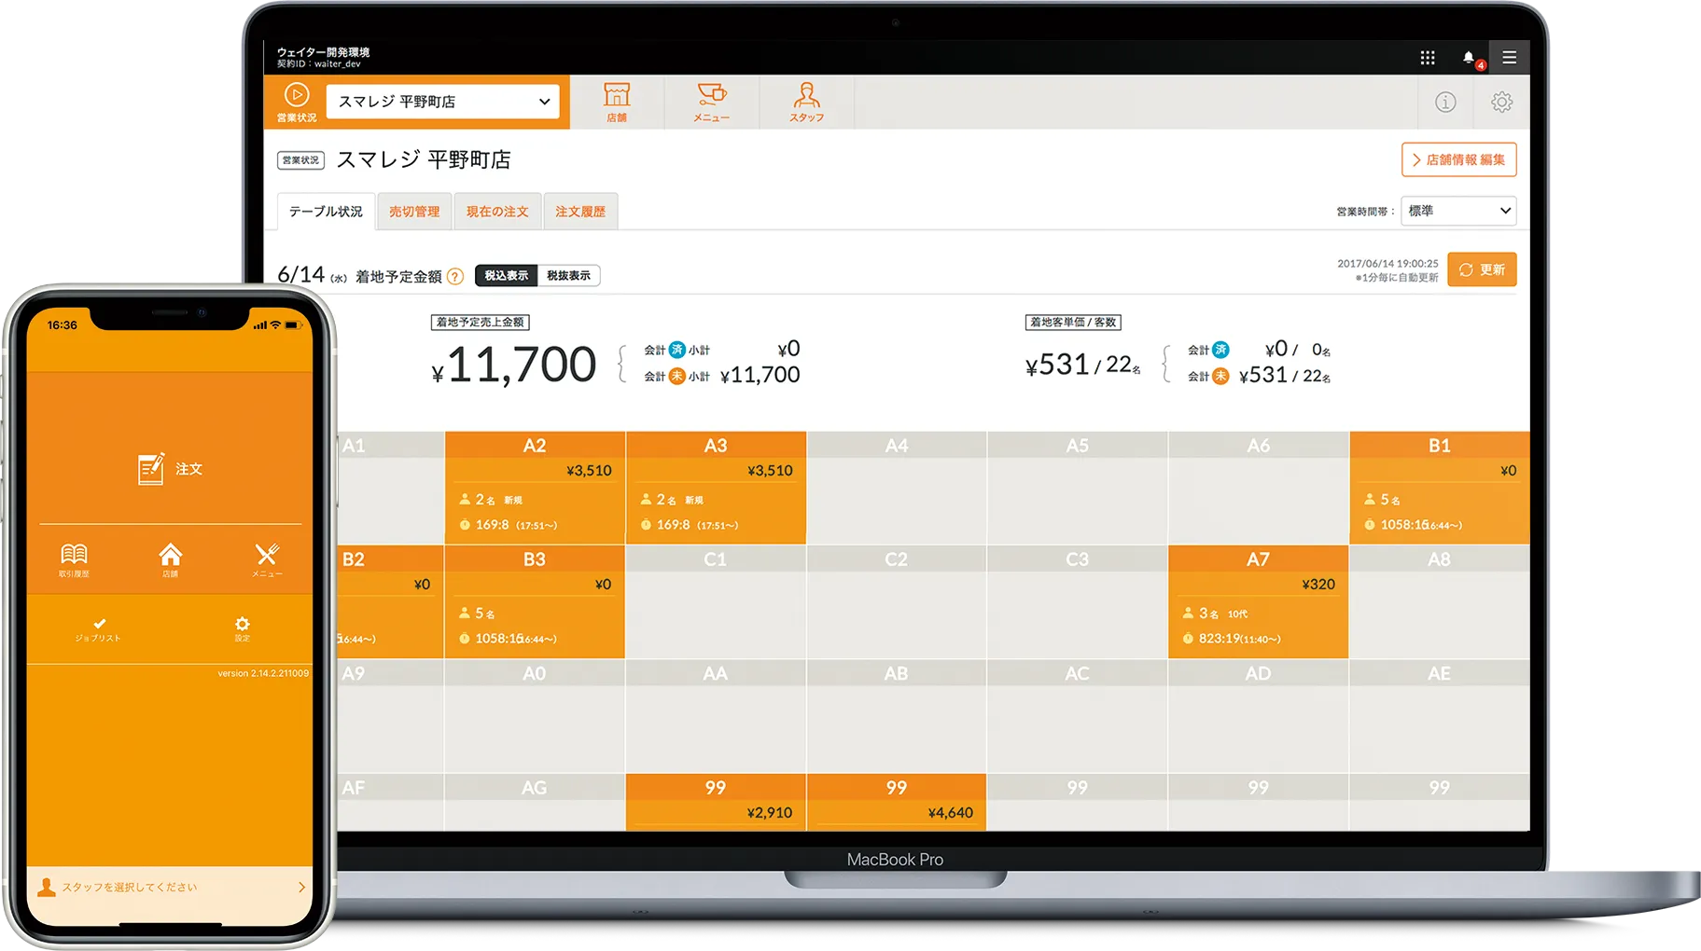Open empty table A4 cell
The width and height of the screenshot is (1701, 951).
[x=897, y=488]
